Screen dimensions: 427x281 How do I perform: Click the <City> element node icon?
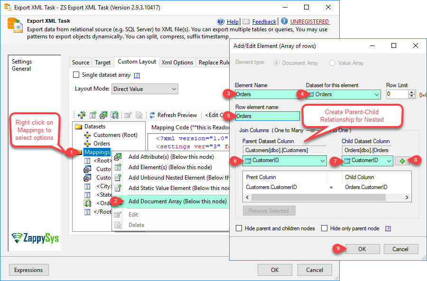tap(87, 186)
